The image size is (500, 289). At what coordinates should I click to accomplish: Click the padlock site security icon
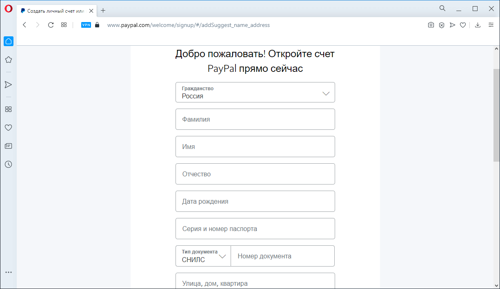pyautogui.click(x=97, y=25)
